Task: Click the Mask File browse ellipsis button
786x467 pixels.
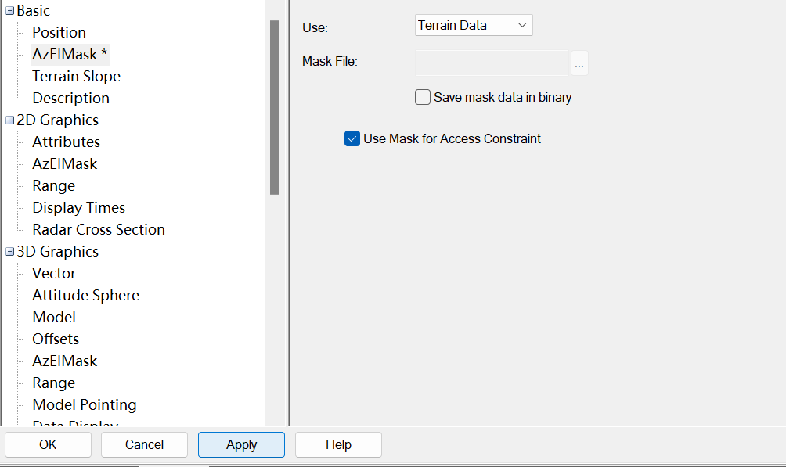Action: click(x=579, y=63)
